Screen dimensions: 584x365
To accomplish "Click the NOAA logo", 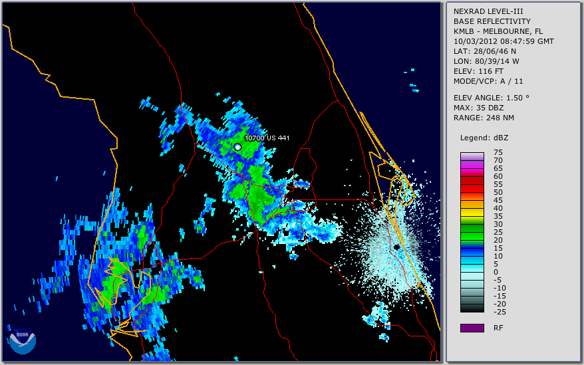I will point(23,340).
